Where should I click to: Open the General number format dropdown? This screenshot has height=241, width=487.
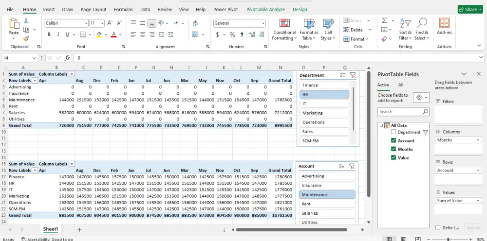(263, 23)
